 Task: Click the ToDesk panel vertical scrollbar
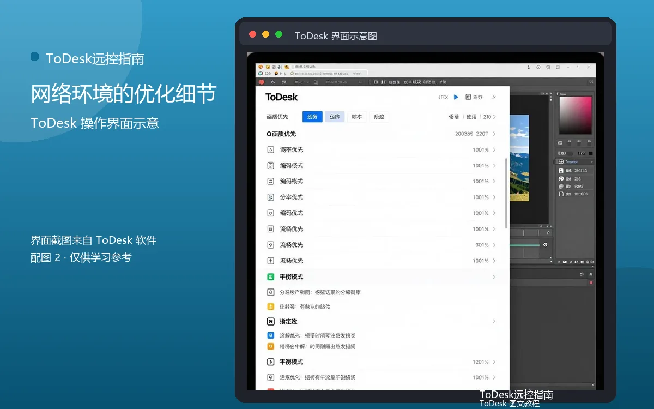point(507,193)
